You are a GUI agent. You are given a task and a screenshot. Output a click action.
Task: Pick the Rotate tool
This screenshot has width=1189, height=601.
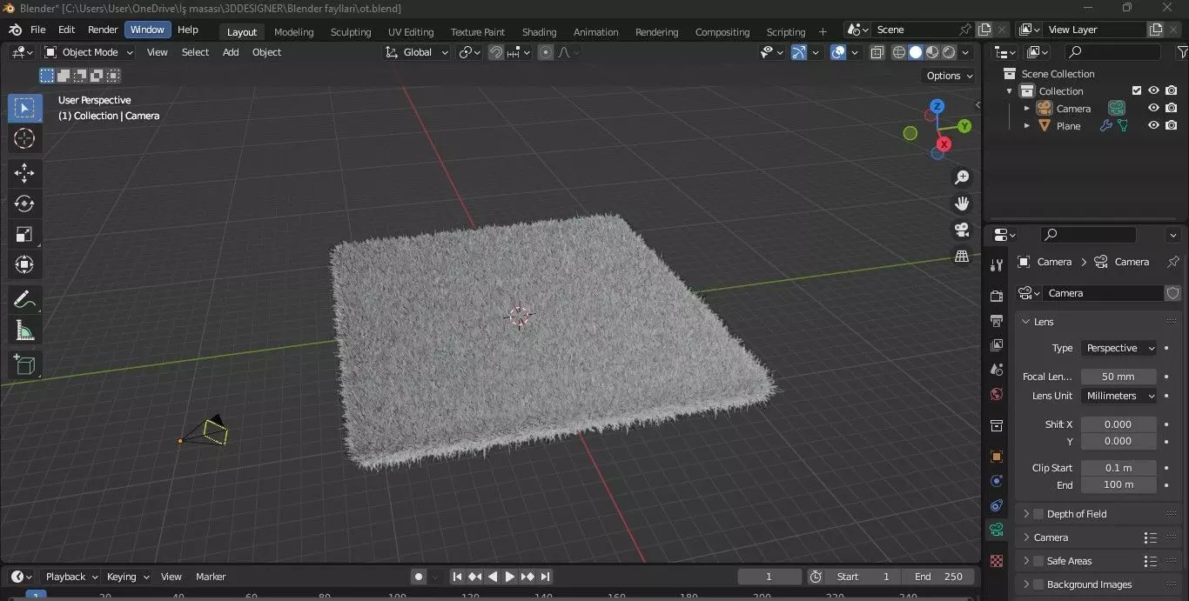(24, 204)
